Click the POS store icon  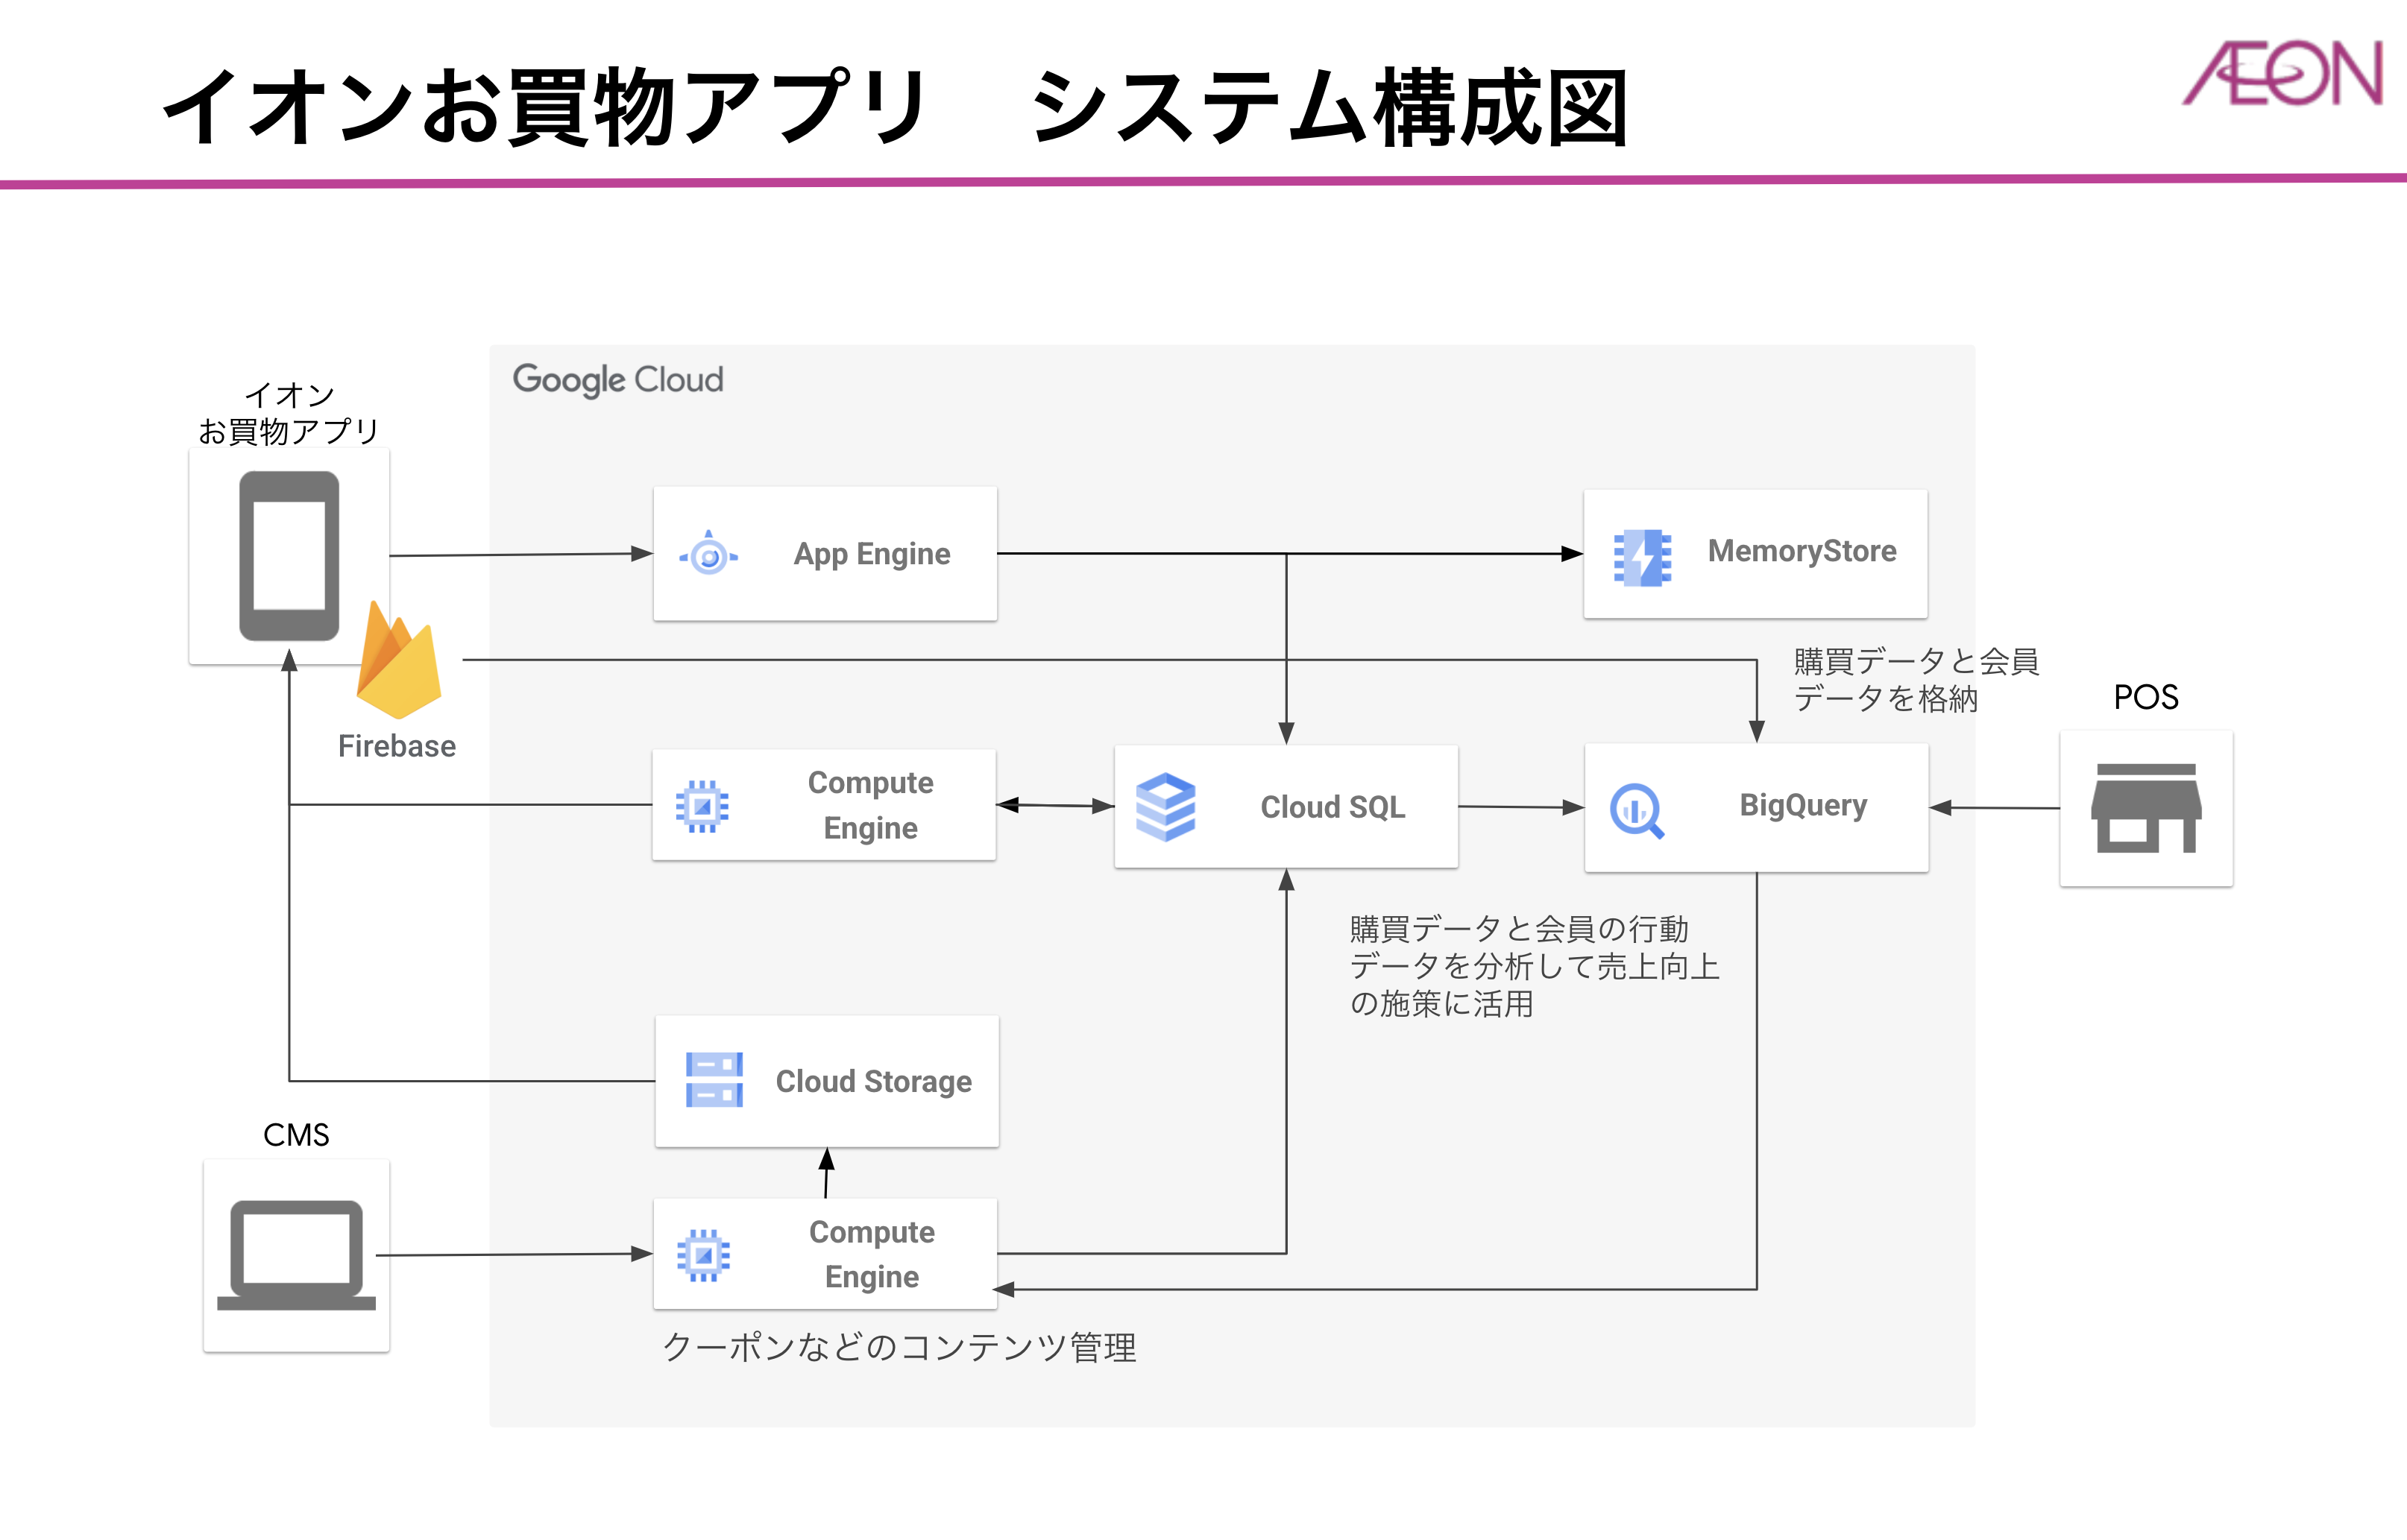[x=2146, y=808]
